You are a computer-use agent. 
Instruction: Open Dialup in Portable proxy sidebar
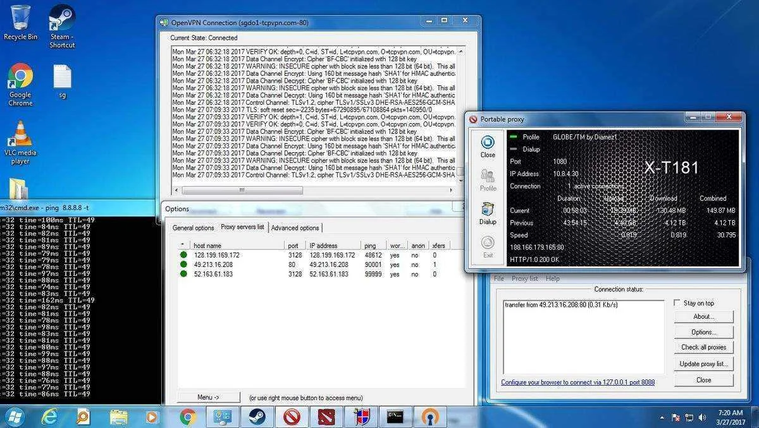[x=488, y=213]
